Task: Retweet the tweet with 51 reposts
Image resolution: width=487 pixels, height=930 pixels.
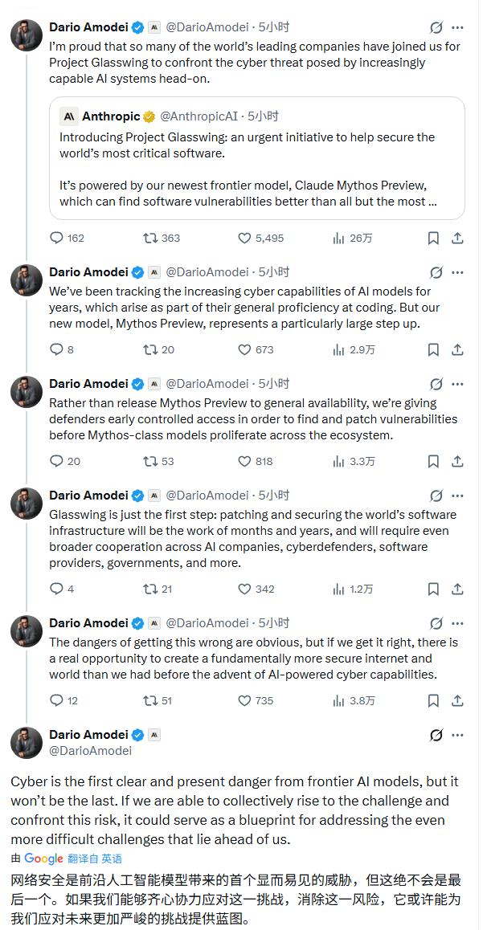Action: point(150,700)
